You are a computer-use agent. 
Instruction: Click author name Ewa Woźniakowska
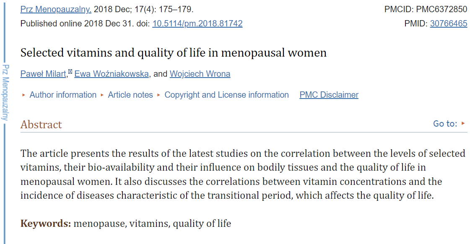click(x=112, y=74)
